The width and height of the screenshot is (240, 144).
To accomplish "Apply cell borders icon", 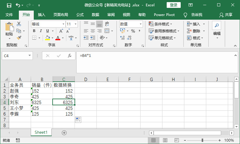I will click(34, 38).
